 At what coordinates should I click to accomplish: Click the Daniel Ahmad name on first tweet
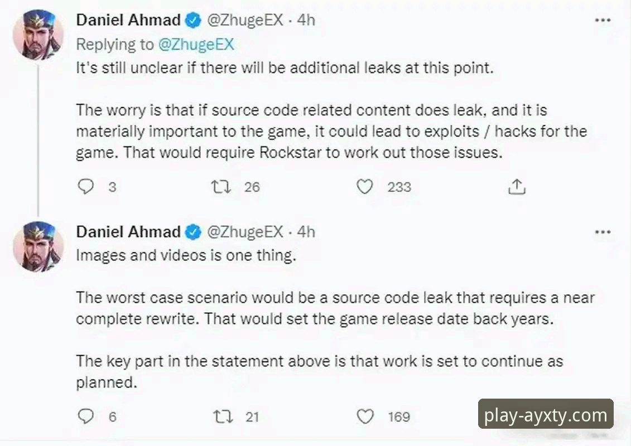click(x=128, y=21)
